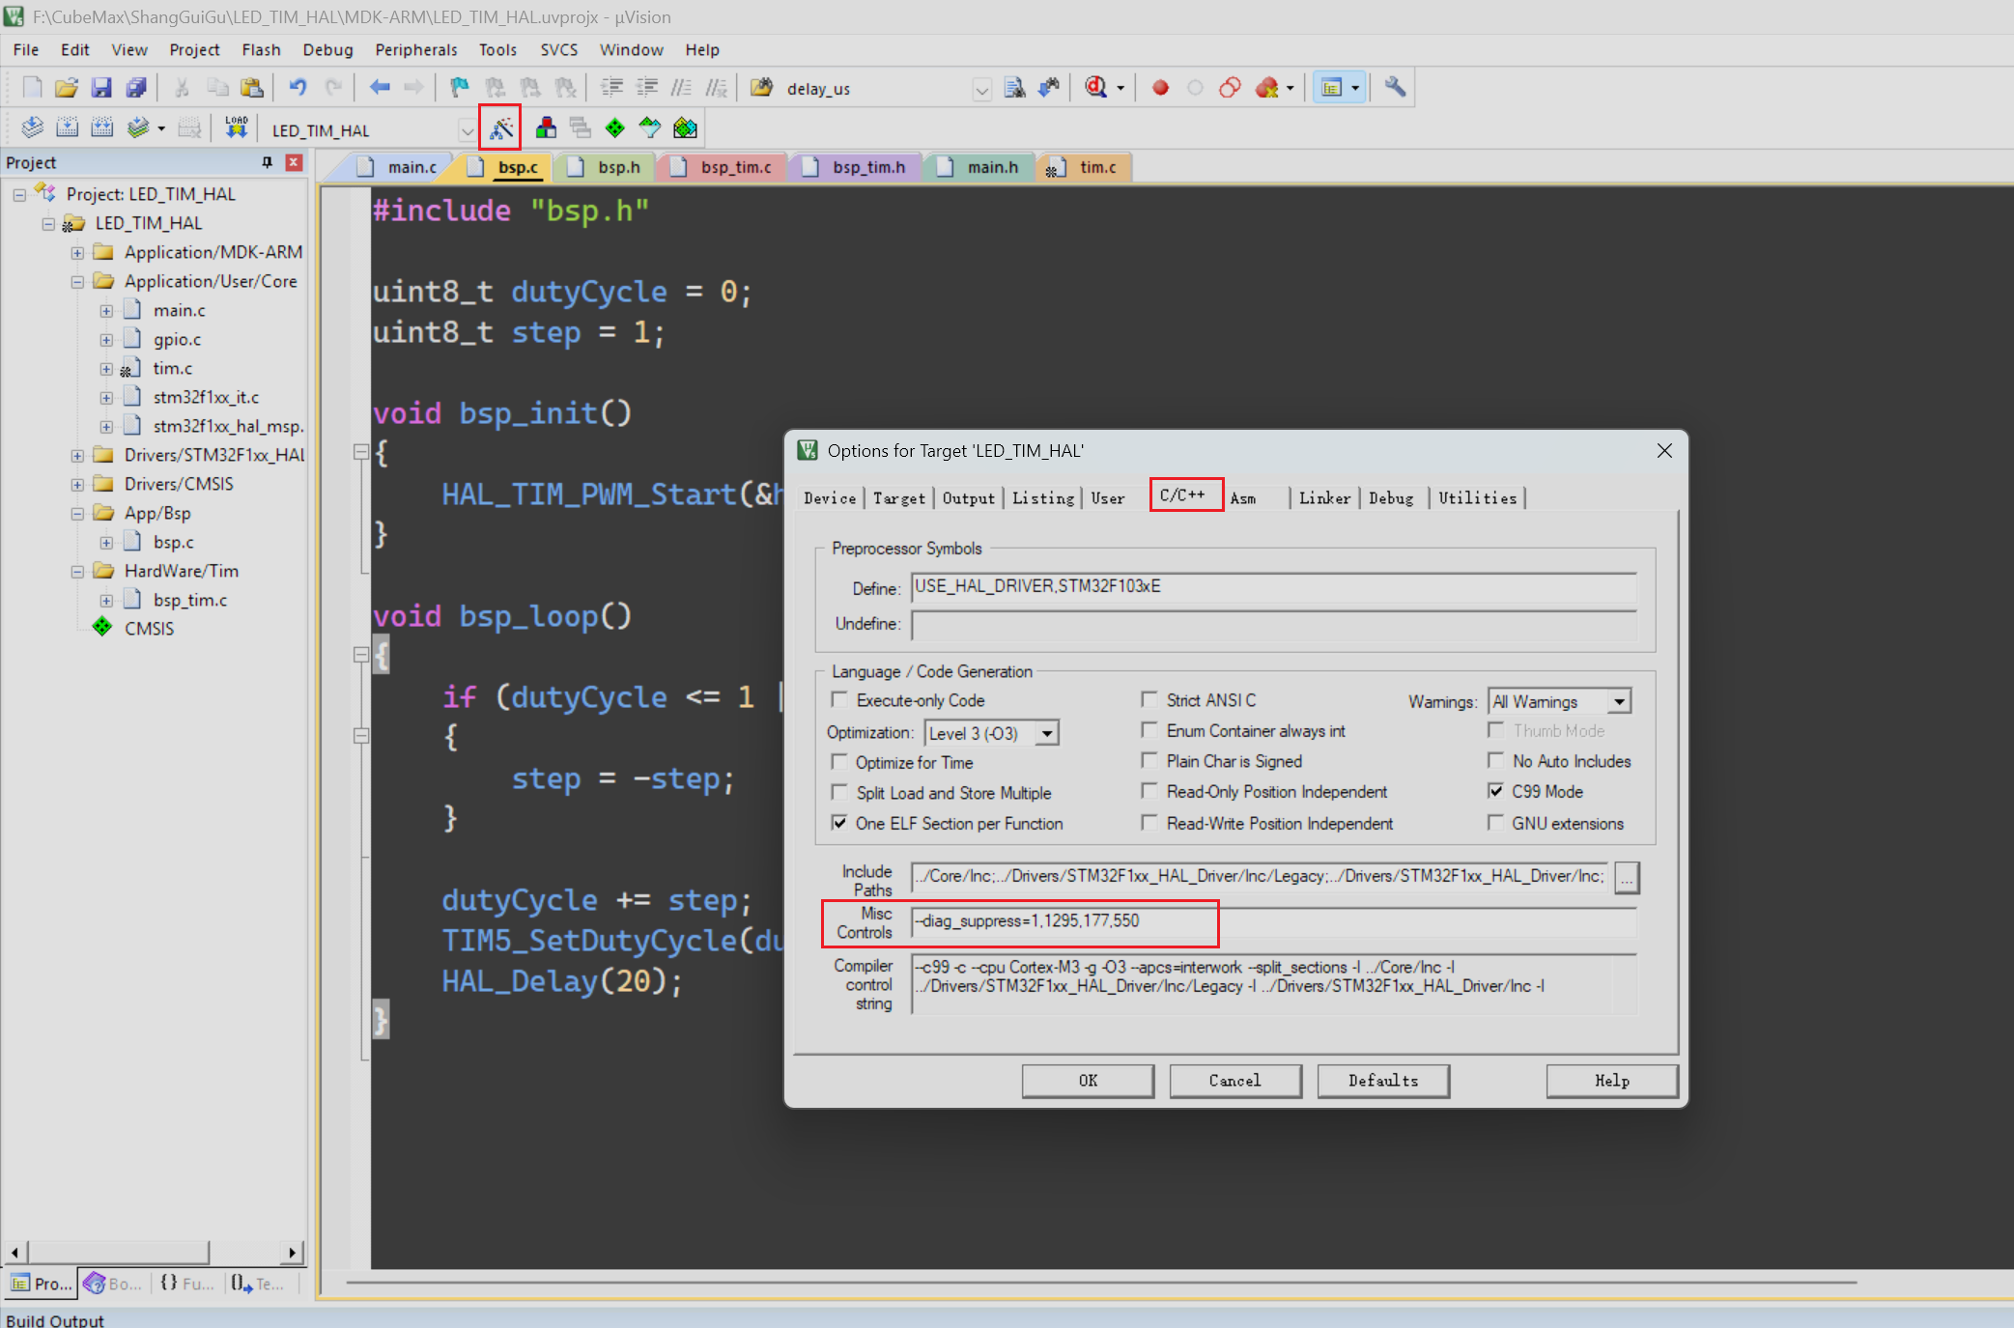The width and height of the screenshot is (2014, 1328).
Task: Click the OK button in dialog
Action: point(1088,1081)
